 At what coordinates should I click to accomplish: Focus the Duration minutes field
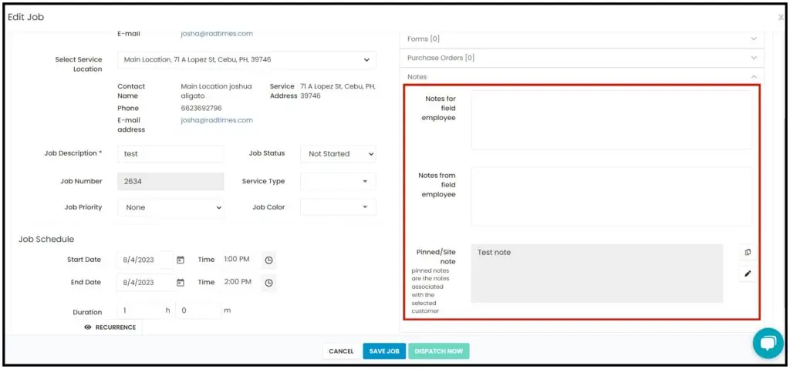point(198,310)
